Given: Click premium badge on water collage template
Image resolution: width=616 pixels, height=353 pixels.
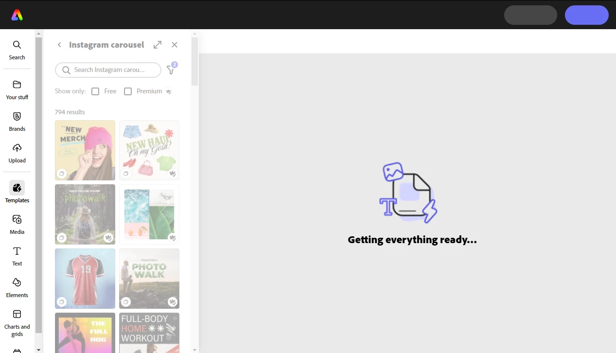Looking at the screenshot, I should 172,238.
